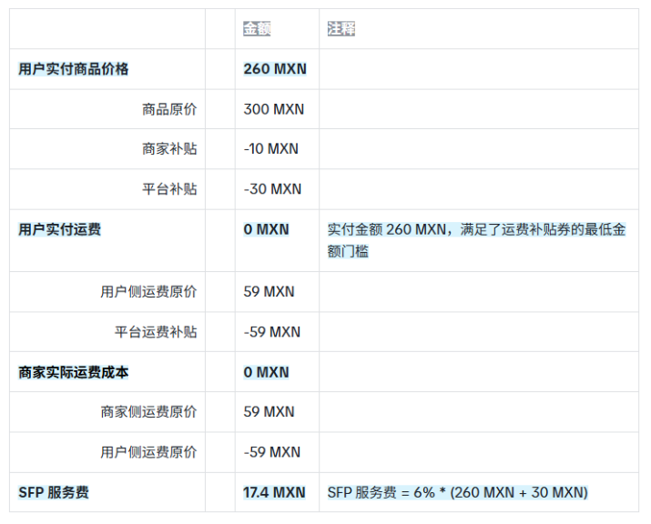Click the -10 MXN amount cell

[270, 149]
